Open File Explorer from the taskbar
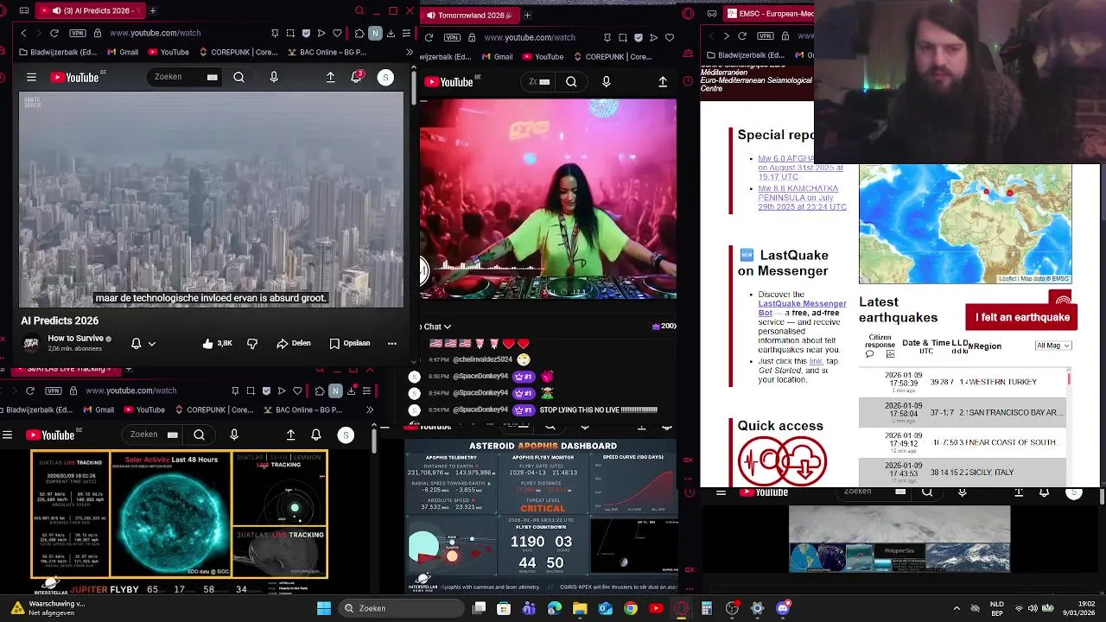The width and height of the screenshot is (1106, 622). (x=580, y=608)
